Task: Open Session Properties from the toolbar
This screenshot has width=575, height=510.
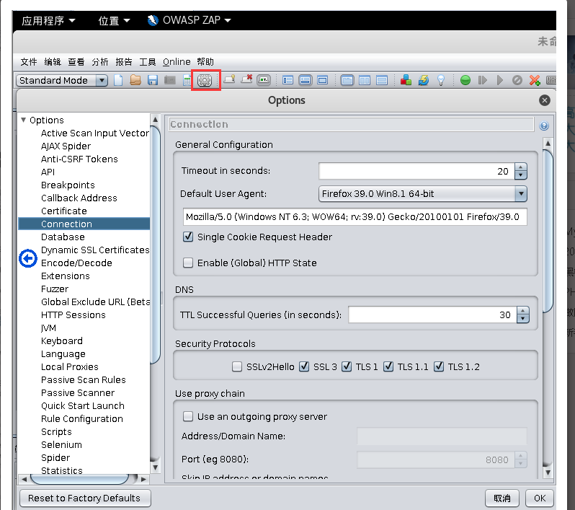Action: click(x=187, y=80)
